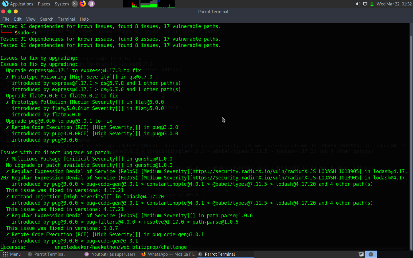Click the terminal tray icon at bottom right
This screenshot has height=258, width=413.
371,254
